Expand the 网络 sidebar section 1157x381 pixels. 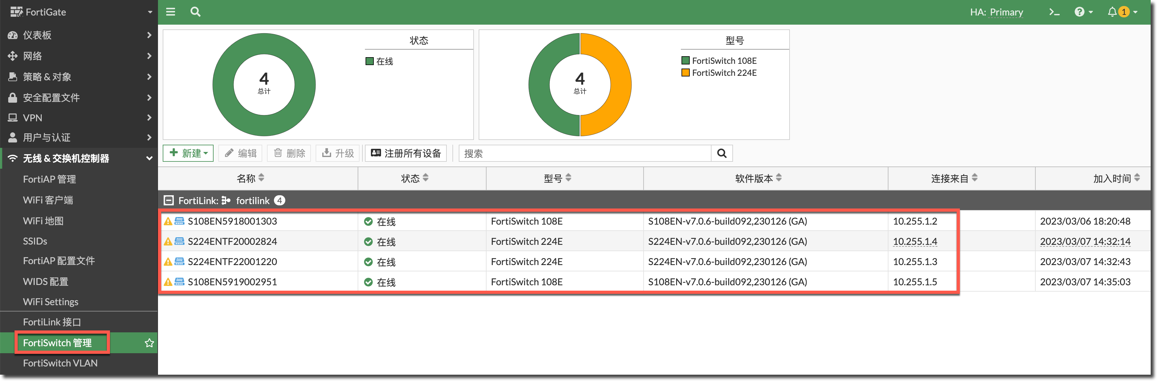(x=79, y=56)
